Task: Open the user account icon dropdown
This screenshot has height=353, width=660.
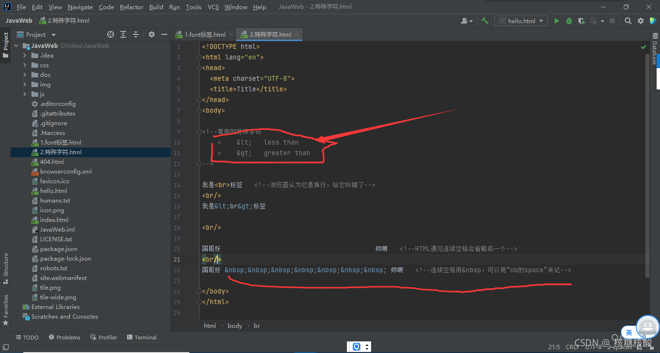Action: [466, 21]
